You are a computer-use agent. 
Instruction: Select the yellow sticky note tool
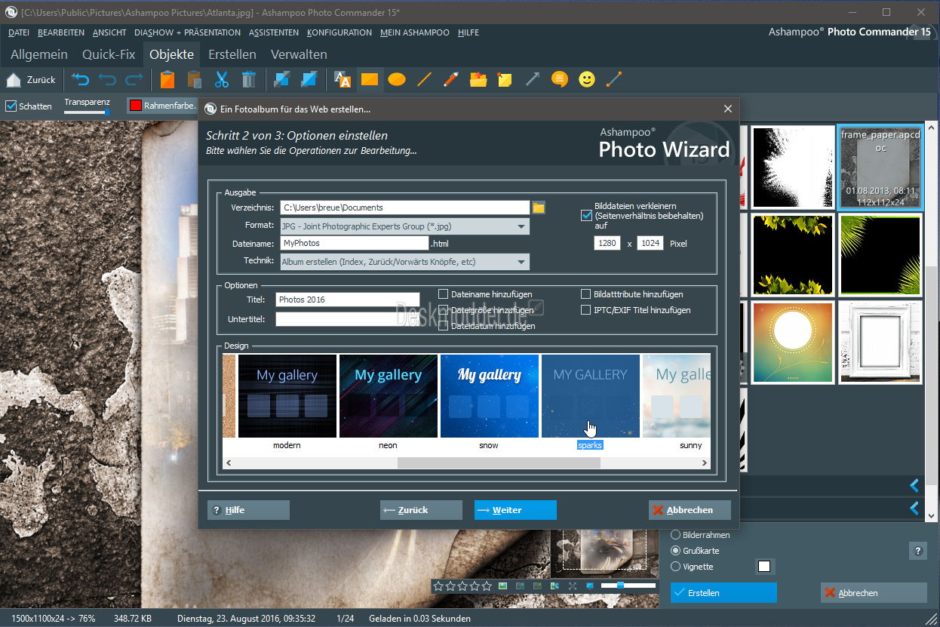(x=505, y=79)
